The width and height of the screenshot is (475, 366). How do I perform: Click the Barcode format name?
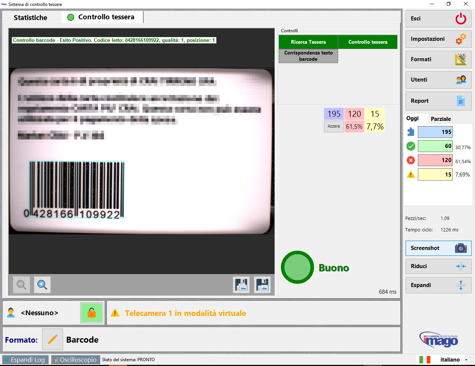pyautogui.click(x=82, y=340)
